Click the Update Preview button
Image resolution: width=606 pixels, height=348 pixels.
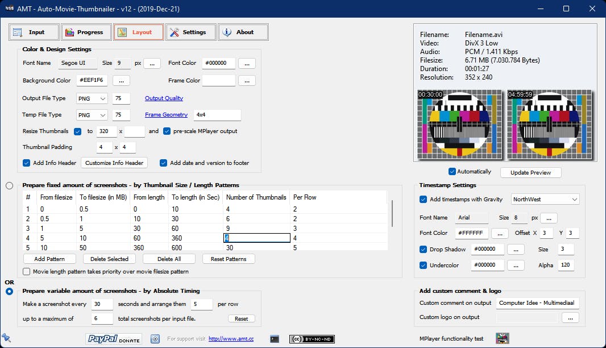point(530,172)
